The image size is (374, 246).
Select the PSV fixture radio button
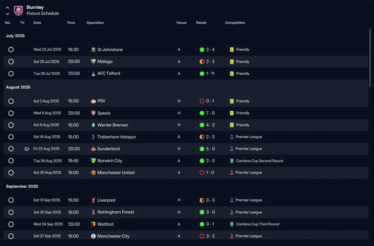11,101
